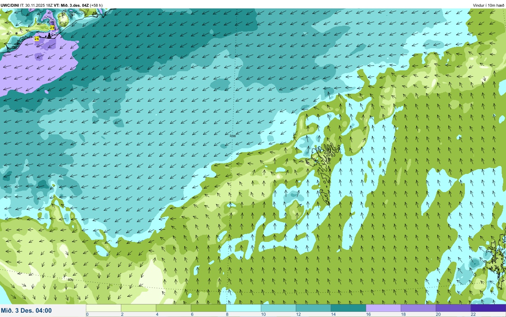Select the 2–4 m/s light green legend swatch
Image resolution: width=506 pixels, height=317 pixels.
click(138, 308)
